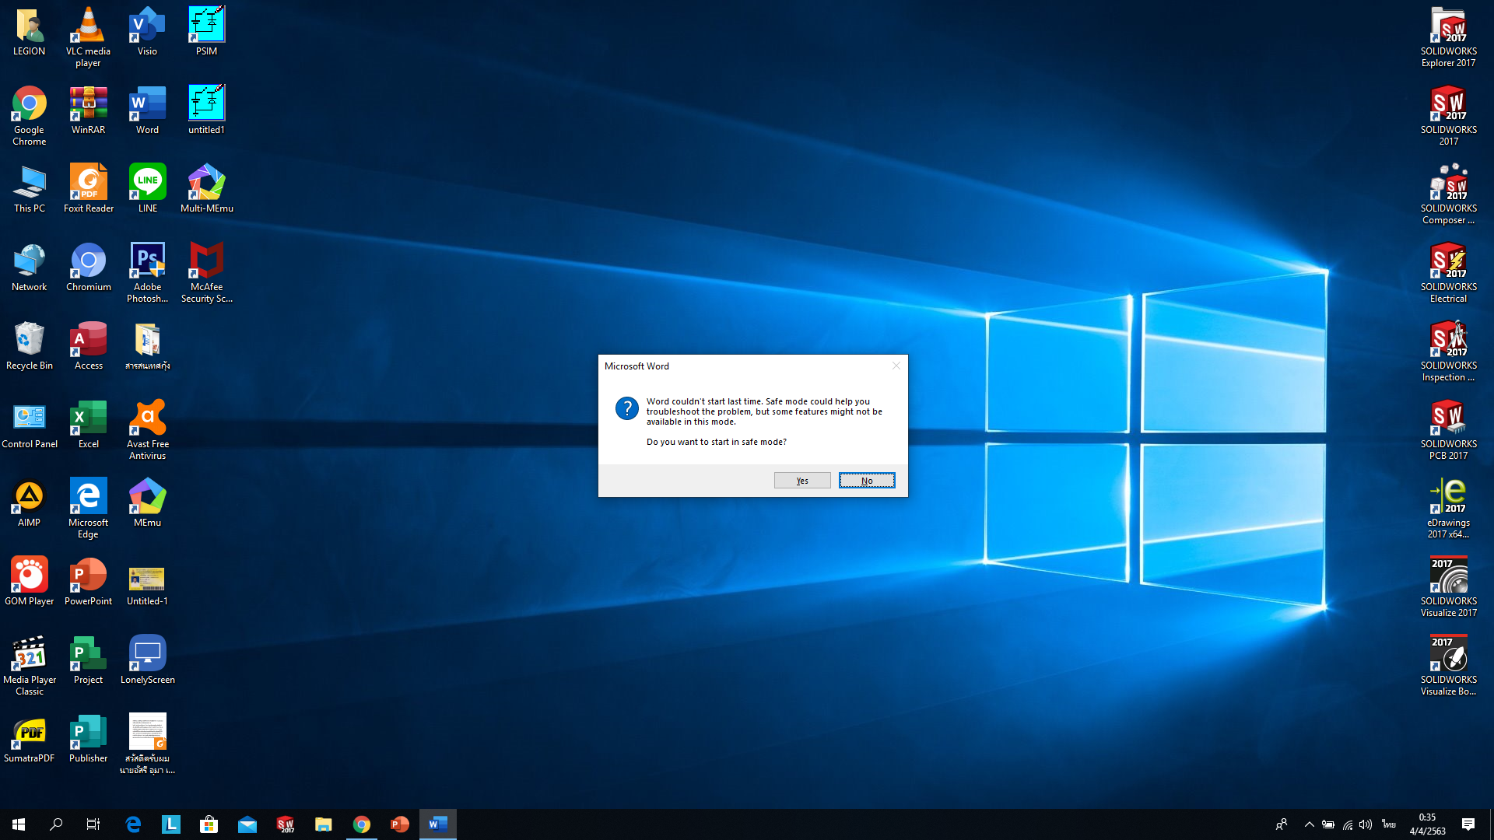1494x840 pixels.
Task: Switch the Thai input language indicator
Action: click(x=1389, y=824)
